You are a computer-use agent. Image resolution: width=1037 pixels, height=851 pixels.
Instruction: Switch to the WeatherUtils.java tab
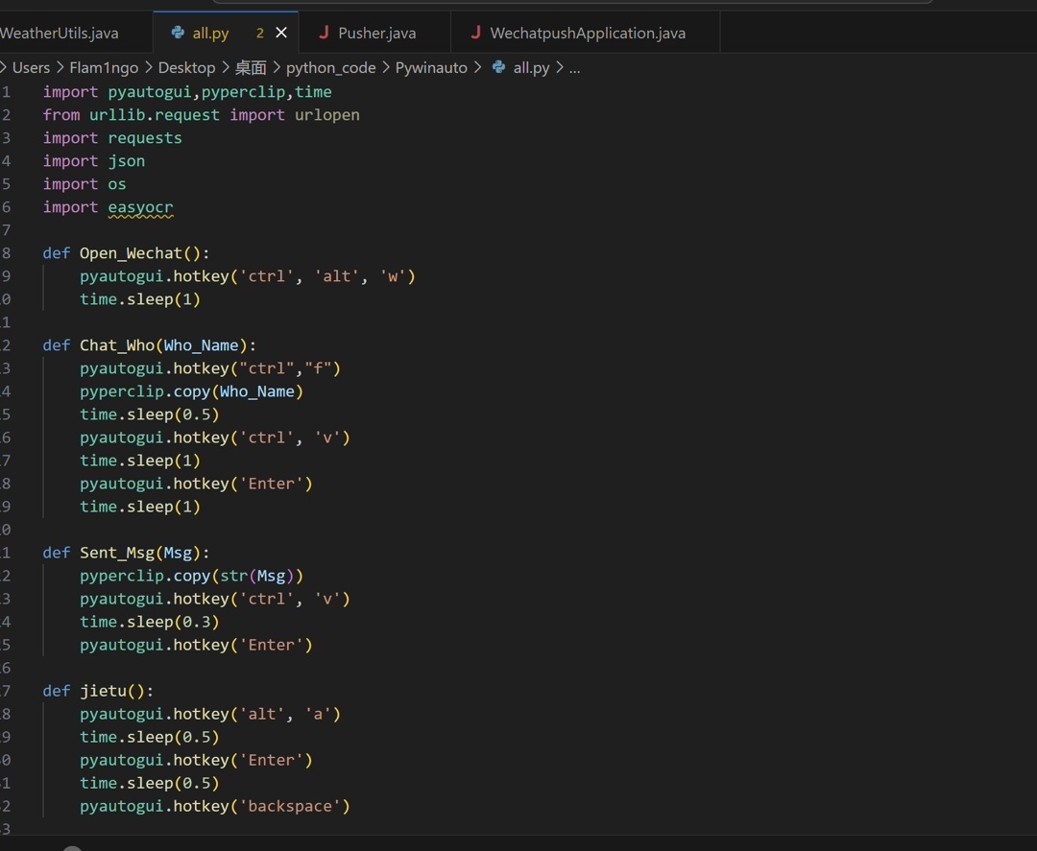point(60,33)
